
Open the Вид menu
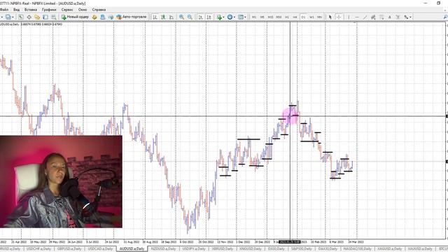click(x=17, y=10)
